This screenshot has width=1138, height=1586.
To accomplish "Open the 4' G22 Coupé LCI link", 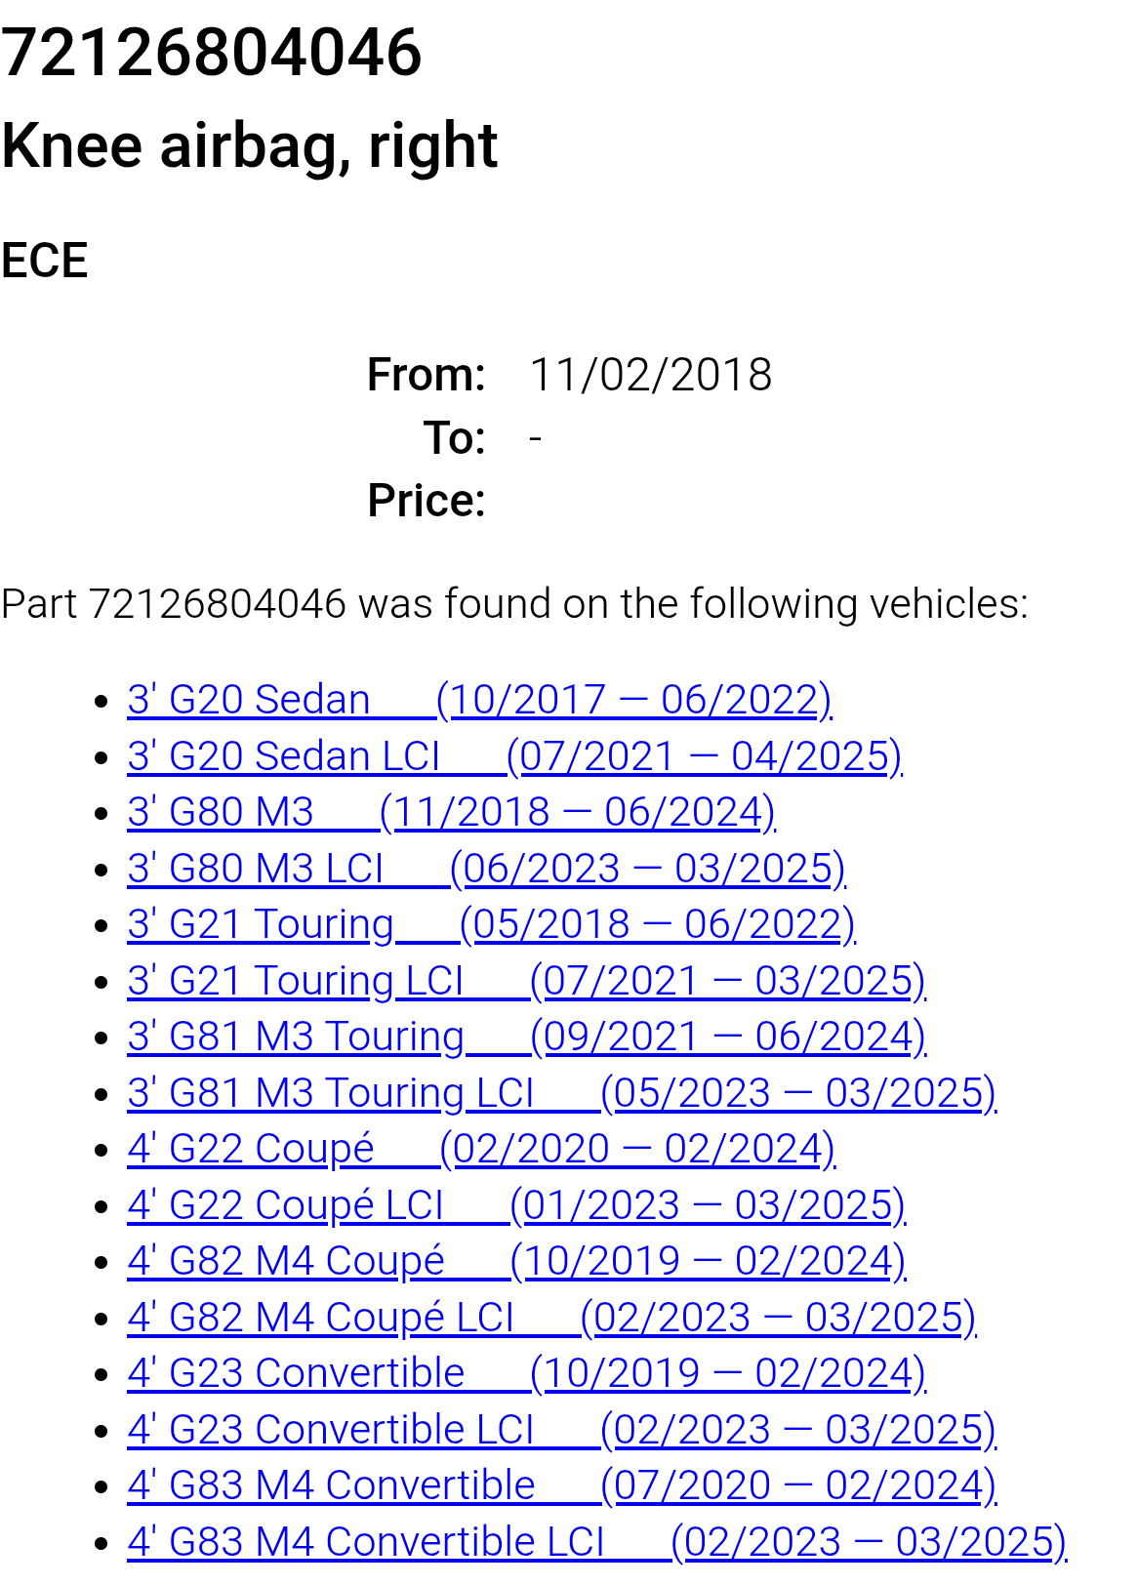I will 515,1205.
